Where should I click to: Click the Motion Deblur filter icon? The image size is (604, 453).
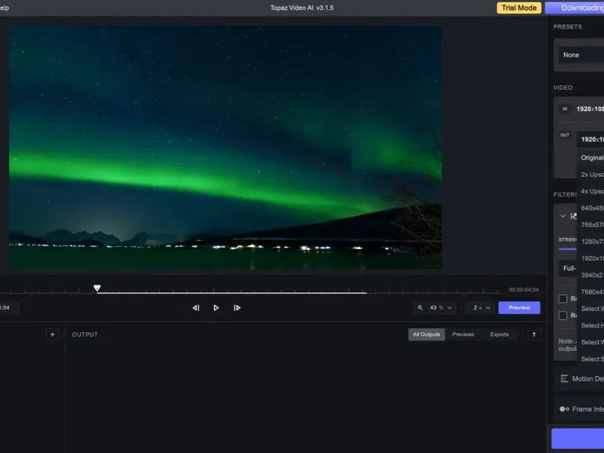[x=564, y=379]
